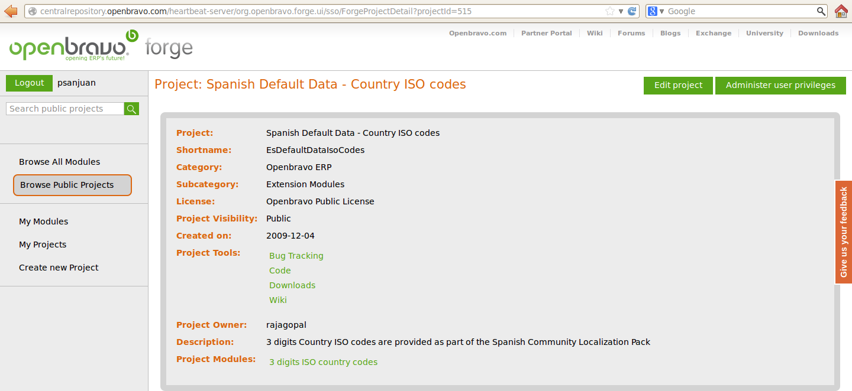Open the Bug Tracking project tool link

pyautogui.click(x=296, y=256)
